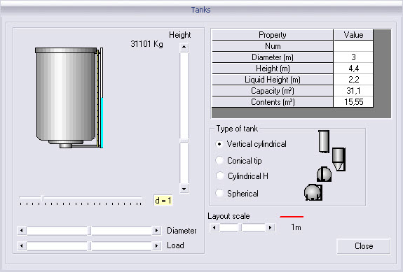Click the Diameter value cell in table
Viewport: 403px width, 272px height.
353,57
